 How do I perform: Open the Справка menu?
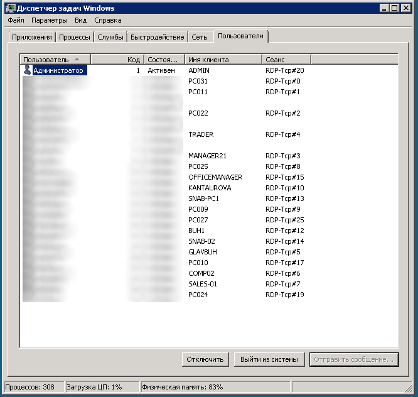[x=108, y=20]
